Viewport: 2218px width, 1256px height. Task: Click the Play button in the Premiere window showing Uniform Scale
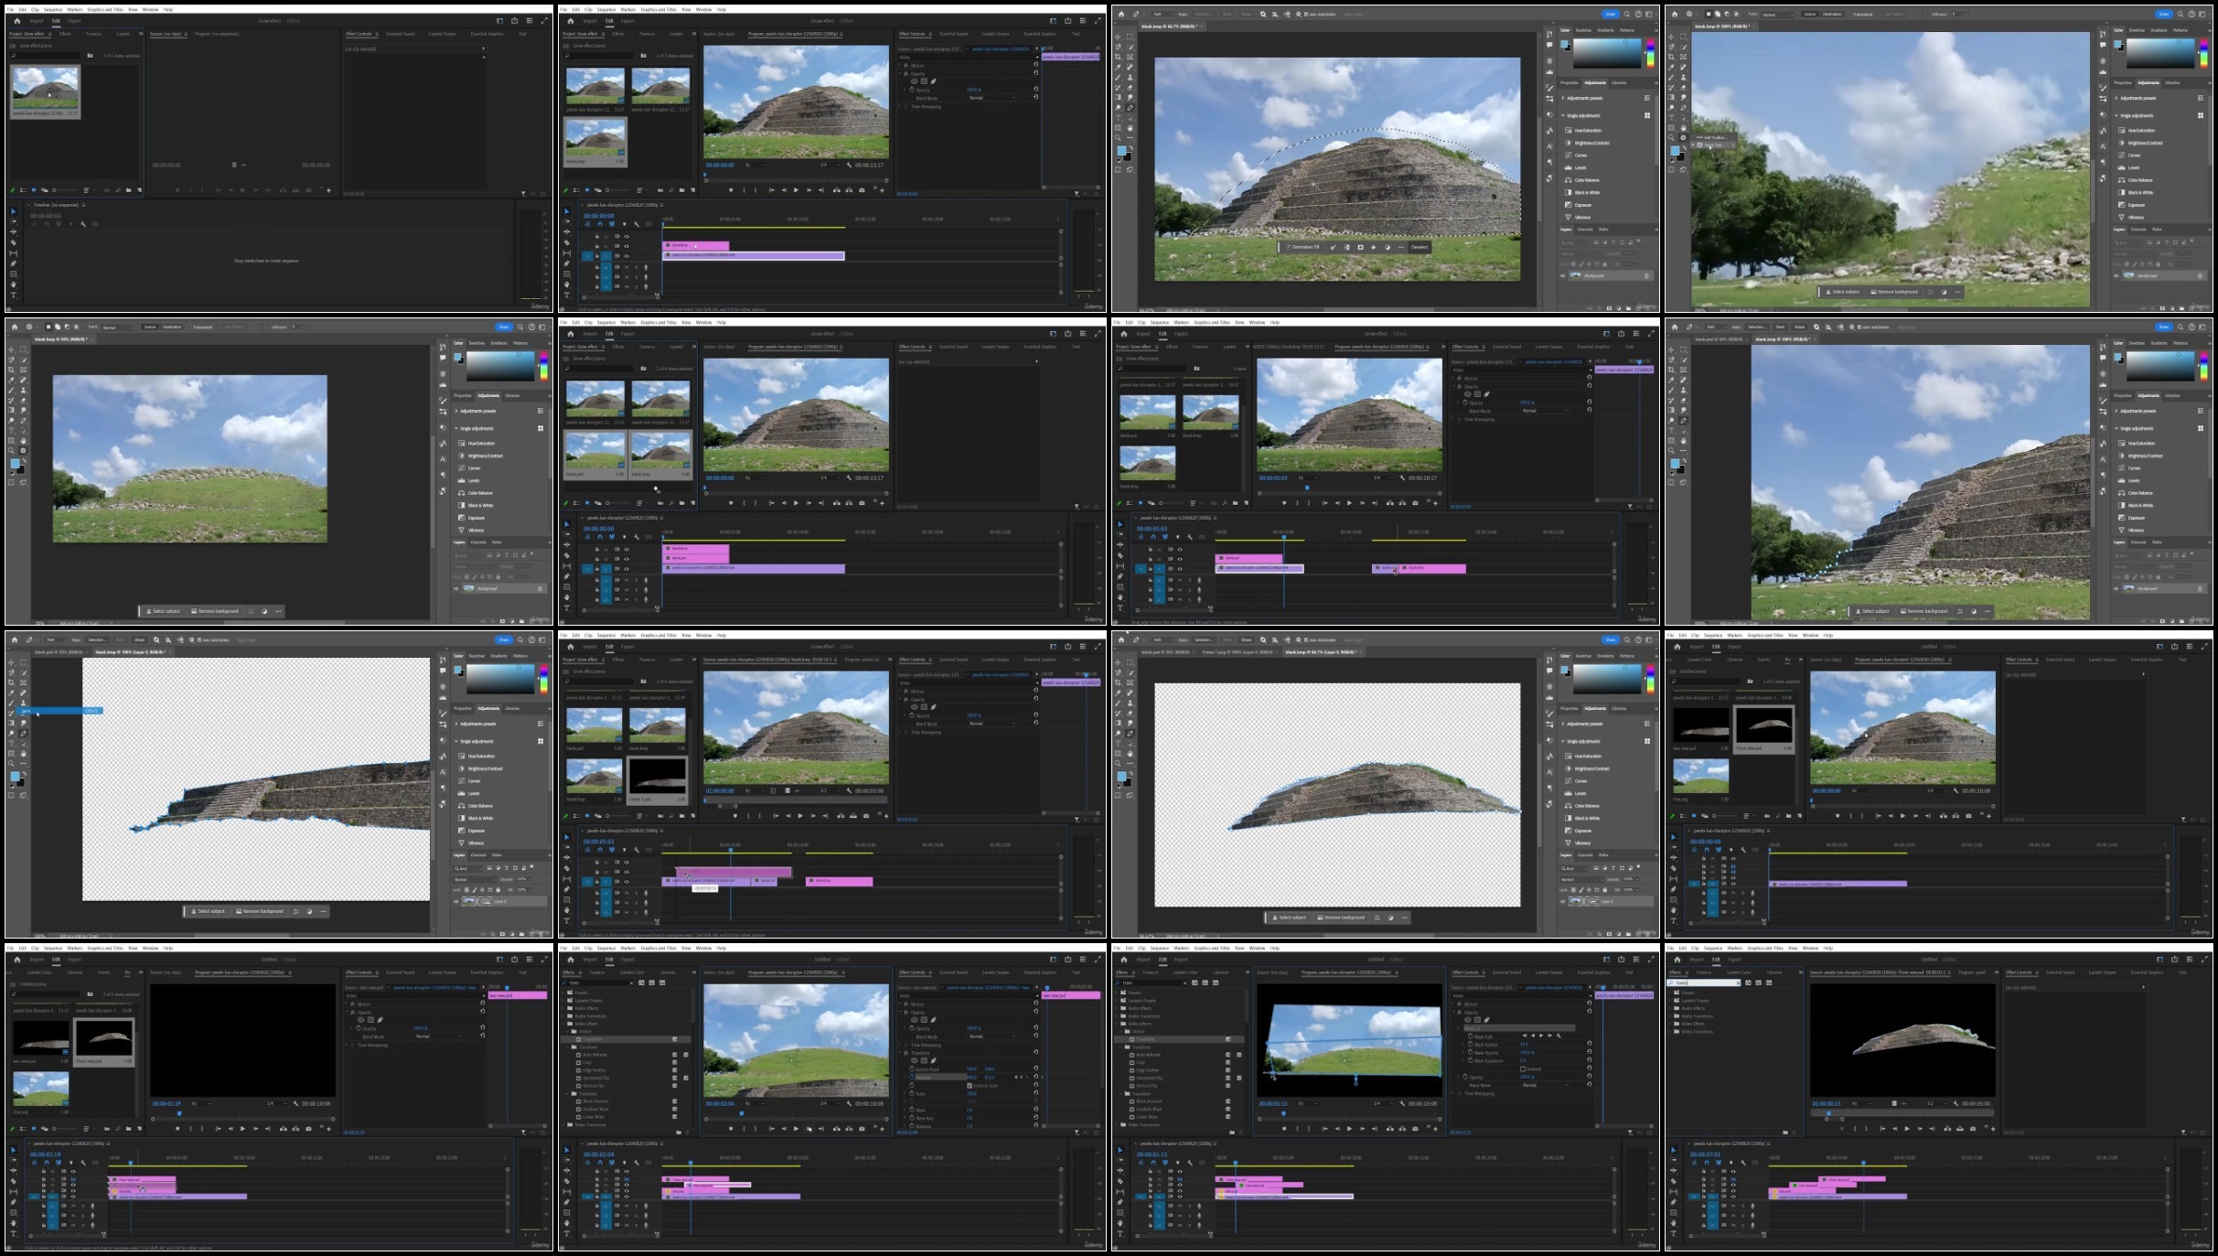(x=796, y=1129)
